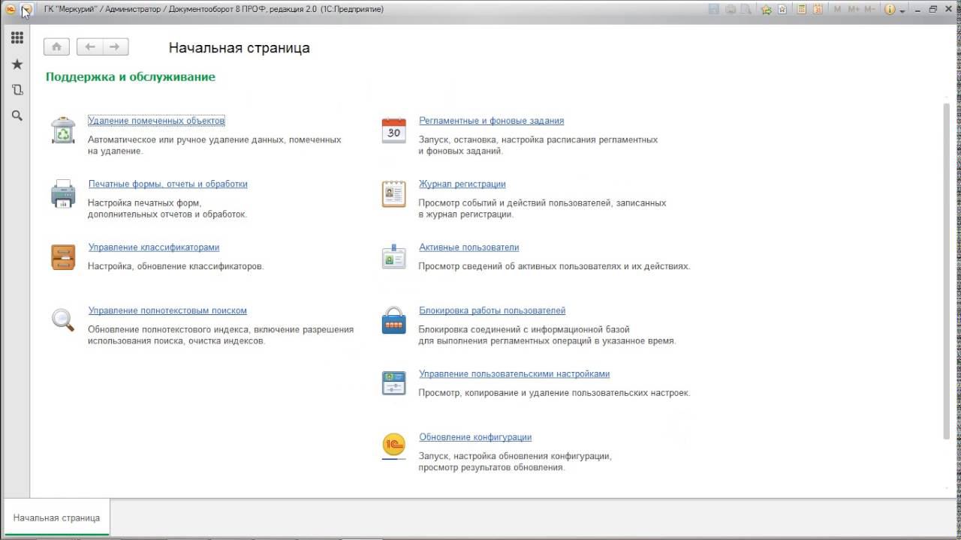The width and height of the screenshot is (961, 540).
Task: Click the print icon in title toolbar
Action: pos(731,10)
